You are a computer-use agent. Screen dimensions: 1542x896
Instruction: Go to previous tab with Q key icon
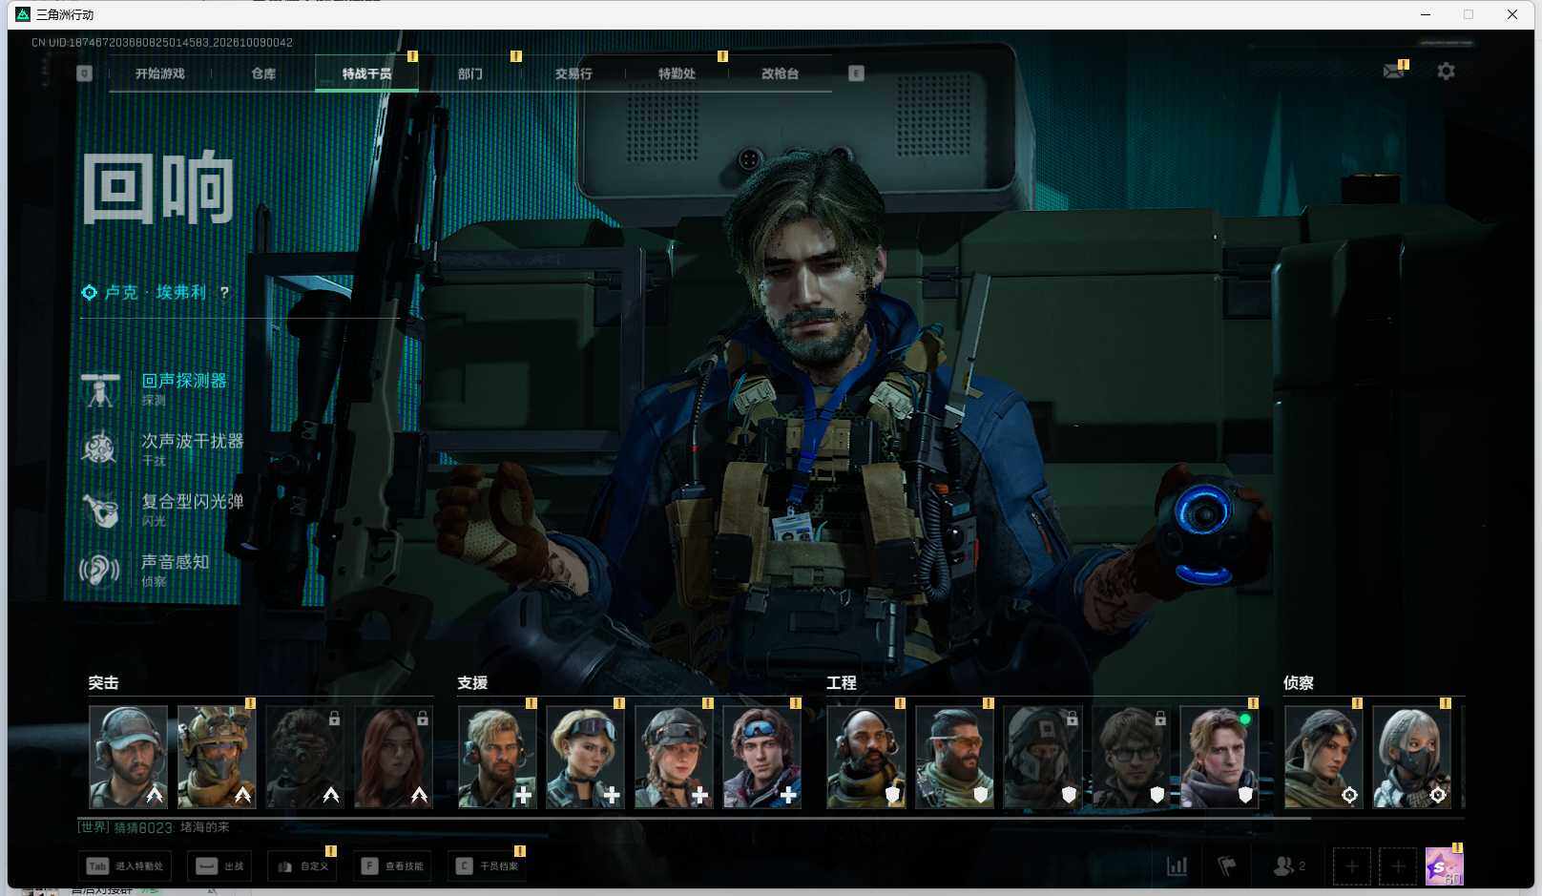click(85, 73)
